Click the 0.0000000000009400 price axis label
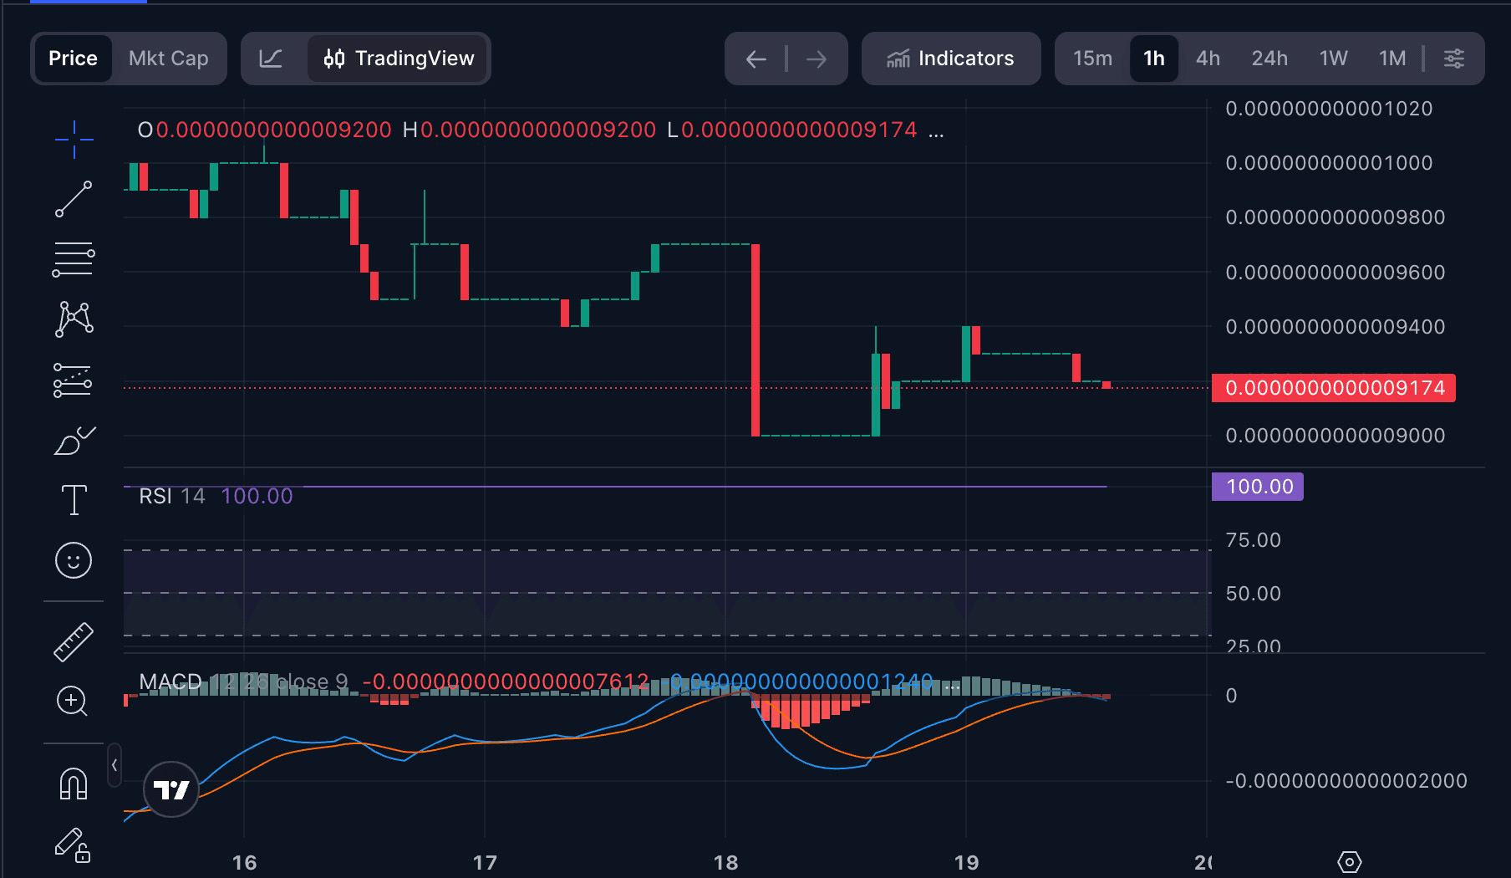 point(1335,327)
